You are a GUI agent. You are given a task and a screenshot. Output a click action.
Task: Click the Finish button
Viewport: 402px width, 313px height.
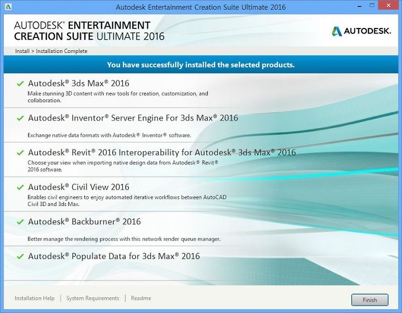pos(370,300)
